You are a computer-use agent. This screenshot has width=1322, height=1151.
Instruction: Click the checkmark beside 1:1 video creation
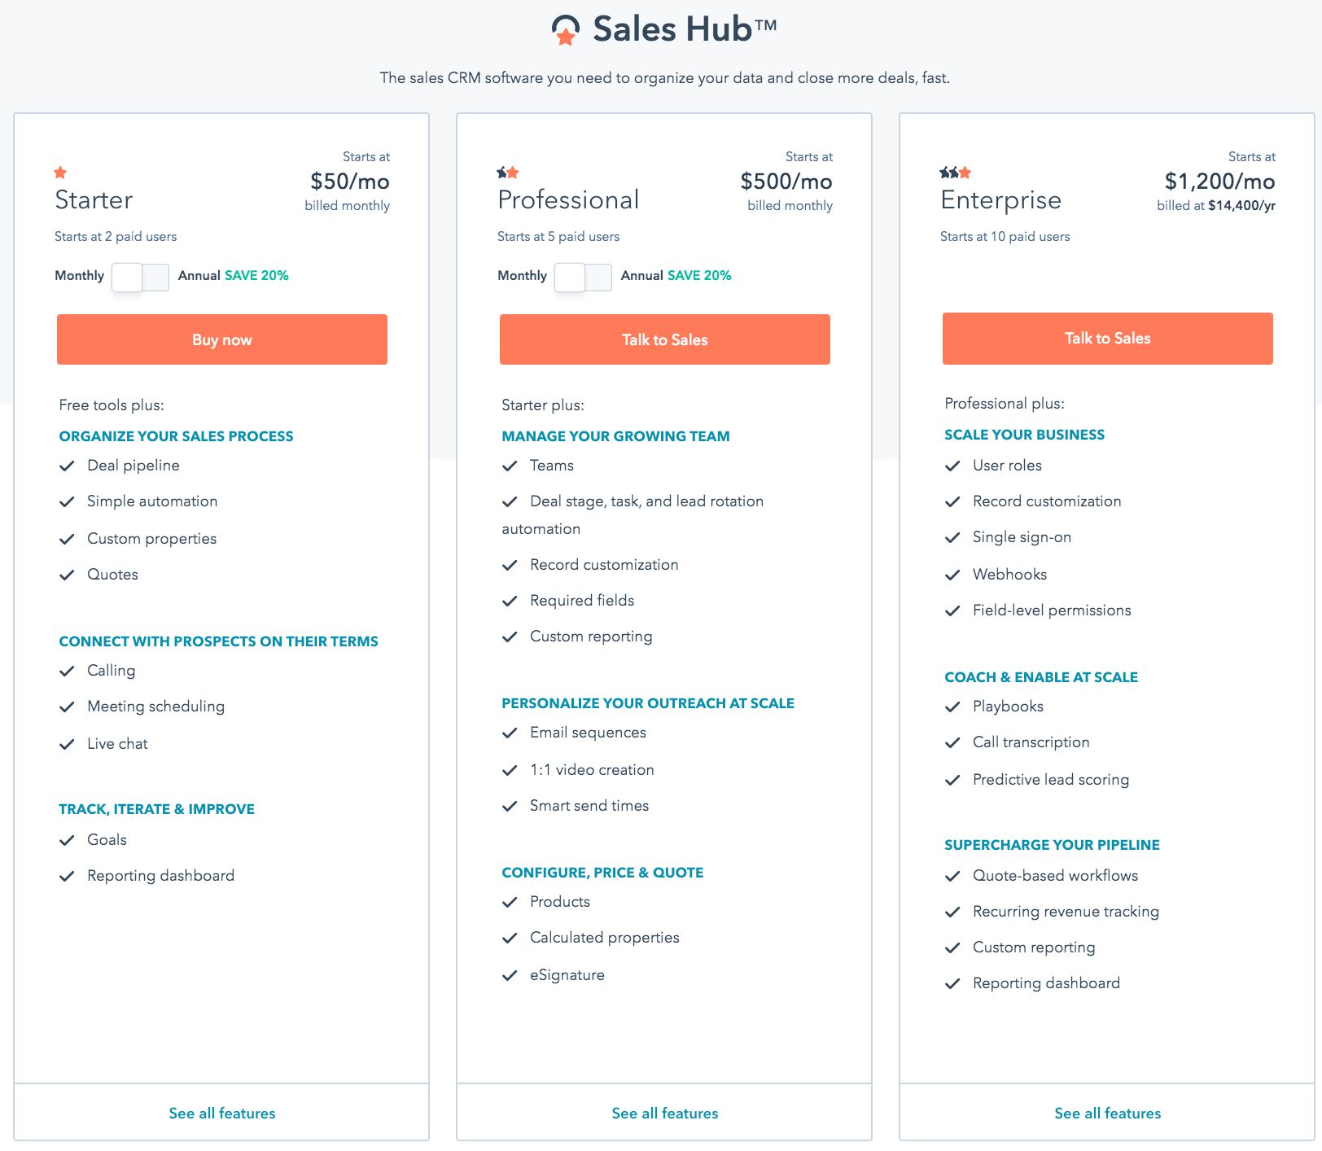click(x=510, y=771)
